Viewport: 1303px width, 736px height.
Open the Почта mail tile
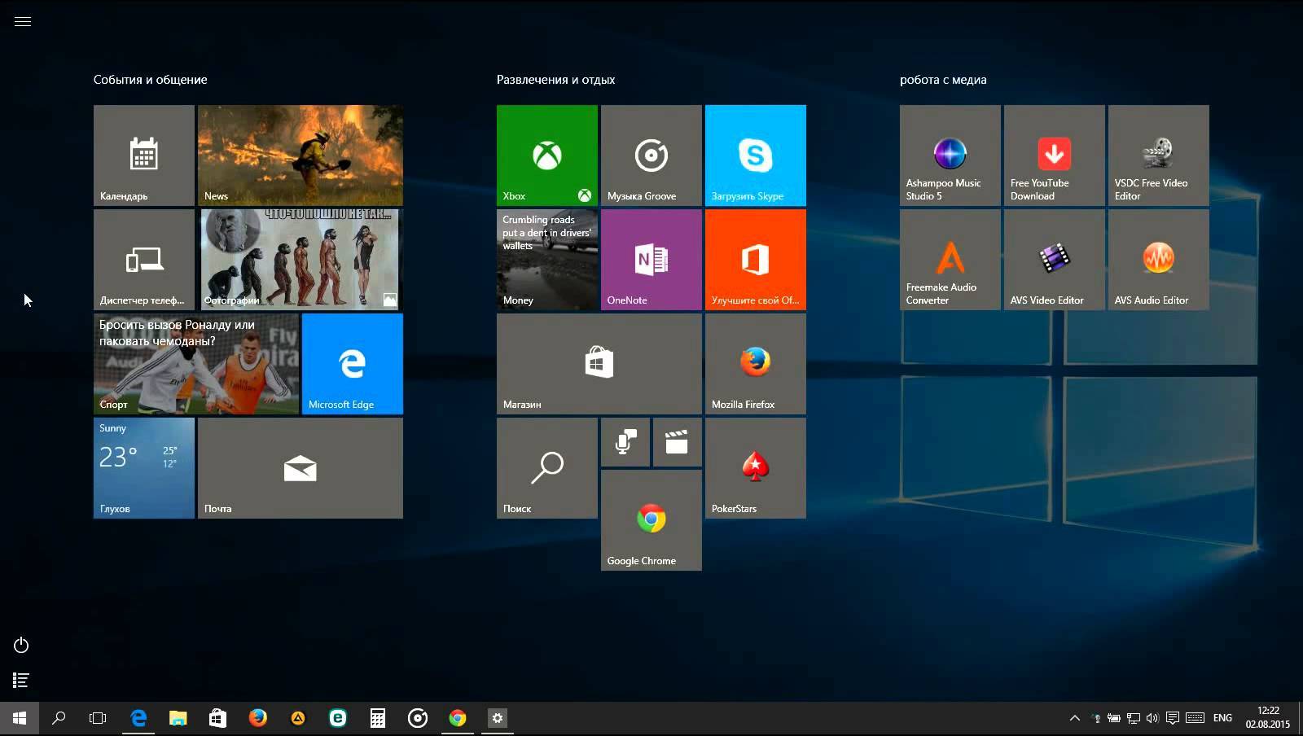[x=301, y=467]
